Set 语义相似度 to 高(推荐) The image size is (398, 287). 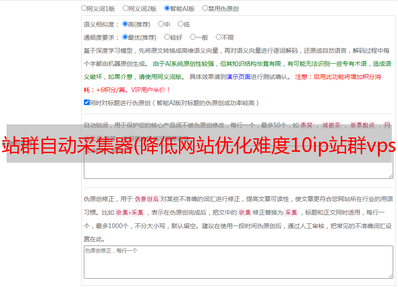point(125,24)
